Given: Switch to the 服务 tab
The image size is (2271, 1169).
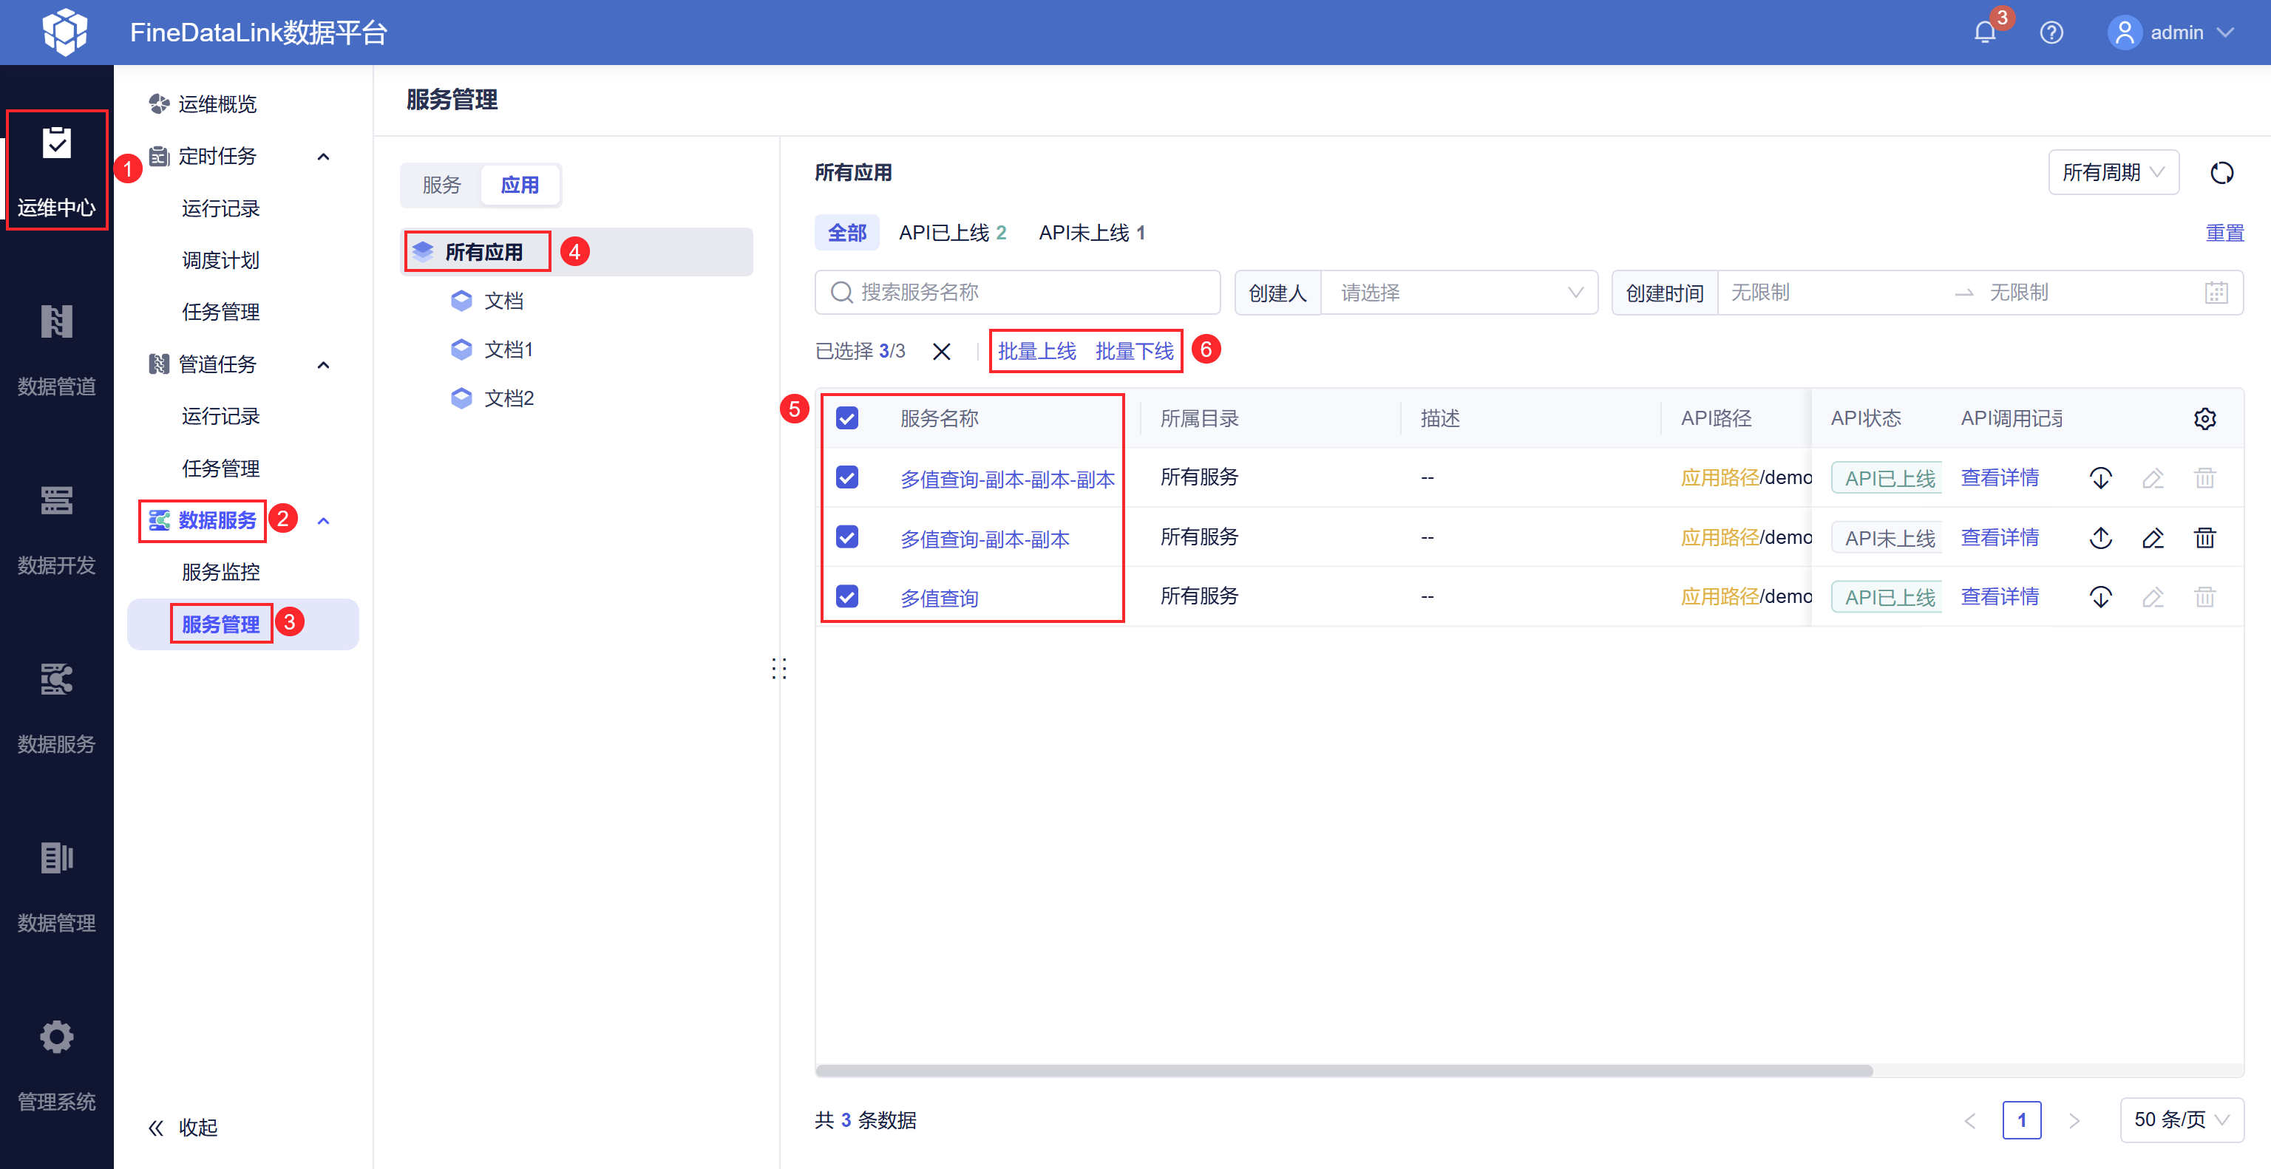Looking at the screenshot, I should [441, 185].
